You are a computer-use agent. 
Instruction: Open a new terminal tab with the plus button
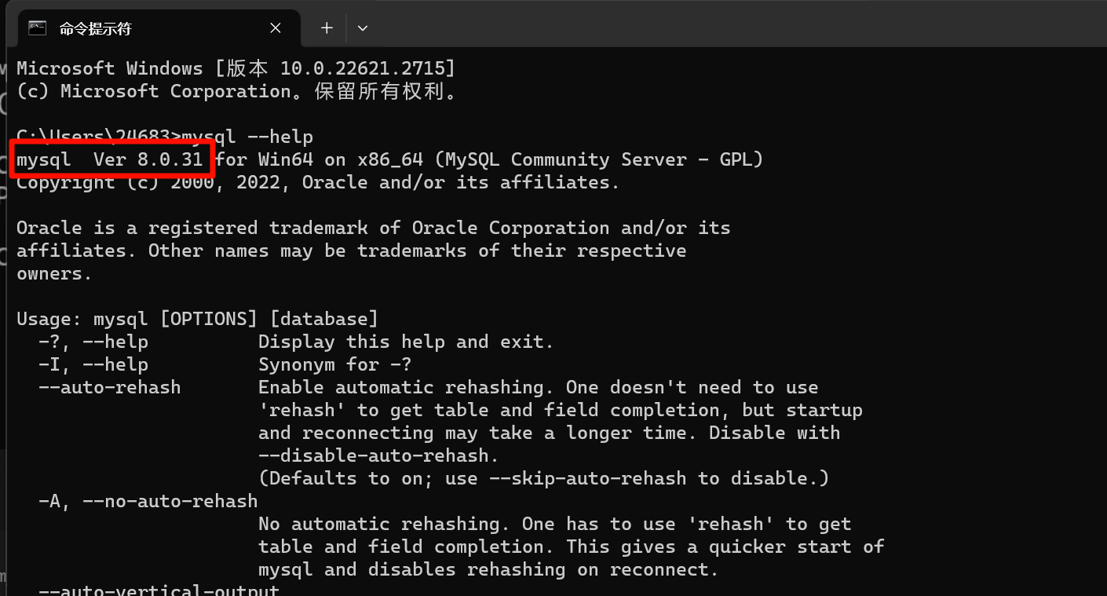coord(326,27)
